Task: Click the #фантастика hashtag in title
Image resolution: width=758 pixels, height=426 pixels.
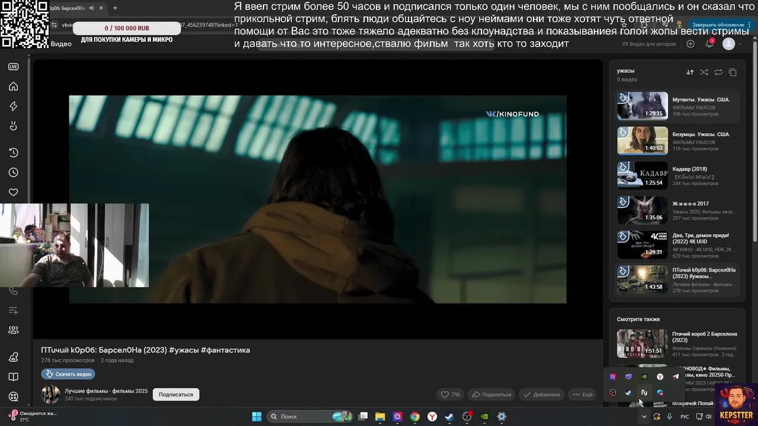Action: point(226,350)
